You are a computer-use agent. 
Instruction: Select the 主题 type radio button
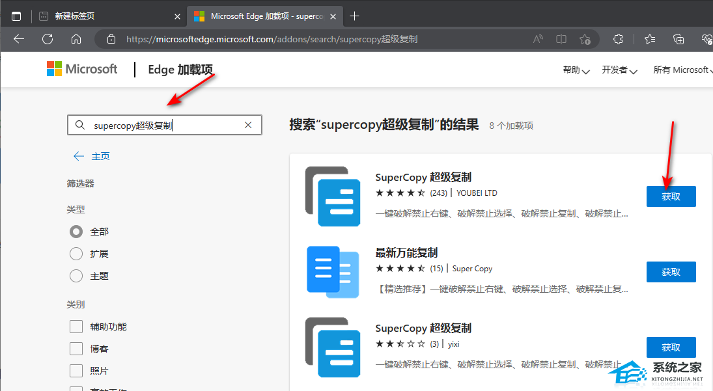click(76, 276)
